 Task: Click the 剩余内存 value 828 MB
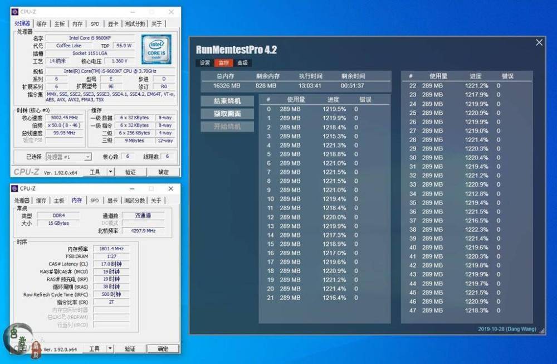(266, 86)
